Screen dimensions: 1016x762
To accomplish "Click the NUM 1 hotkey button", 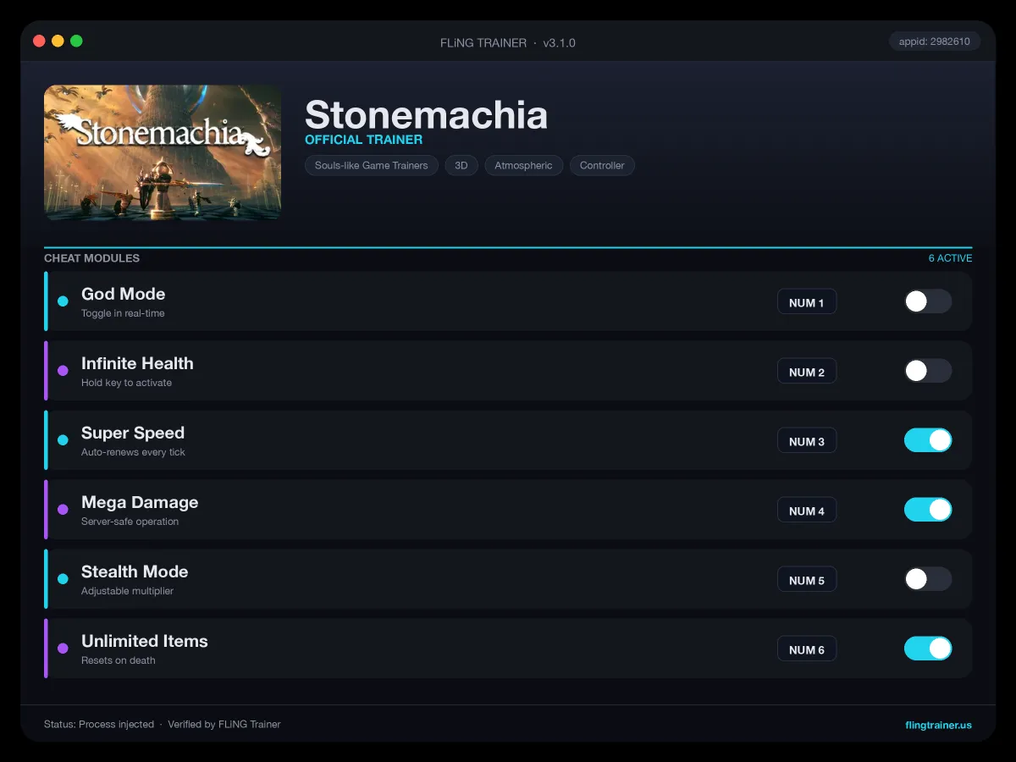I will [x=807, y=302].
